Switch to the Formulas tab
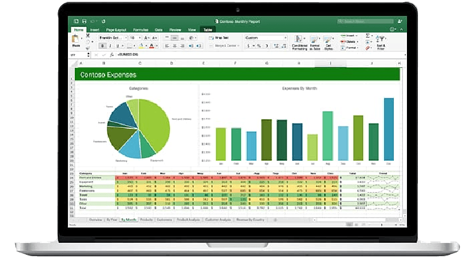 [x=141, y=30]
